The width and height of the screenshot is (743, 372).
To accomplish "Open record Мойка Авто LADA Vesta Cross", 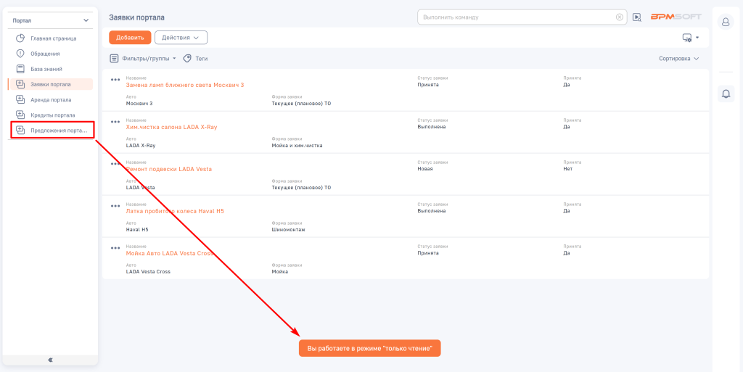I will 170,253.
